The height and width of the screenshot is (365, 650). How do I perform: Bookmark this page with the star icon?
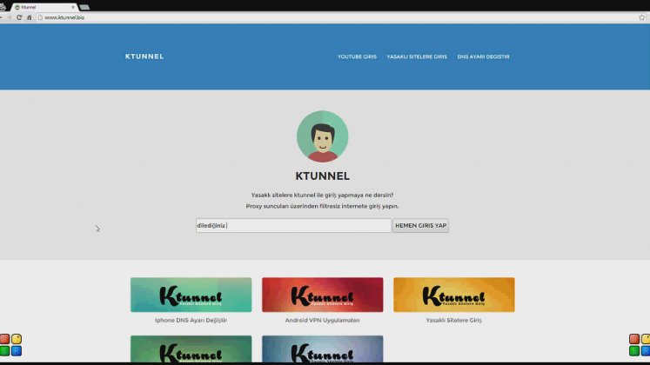tap(642, 17)
